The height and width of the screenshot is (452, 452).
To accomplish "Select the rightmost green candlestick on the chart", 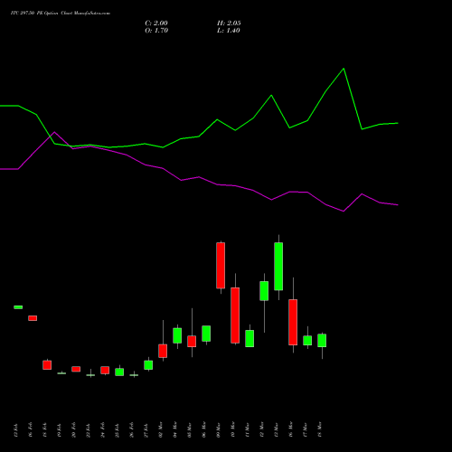I will (322, 341).
